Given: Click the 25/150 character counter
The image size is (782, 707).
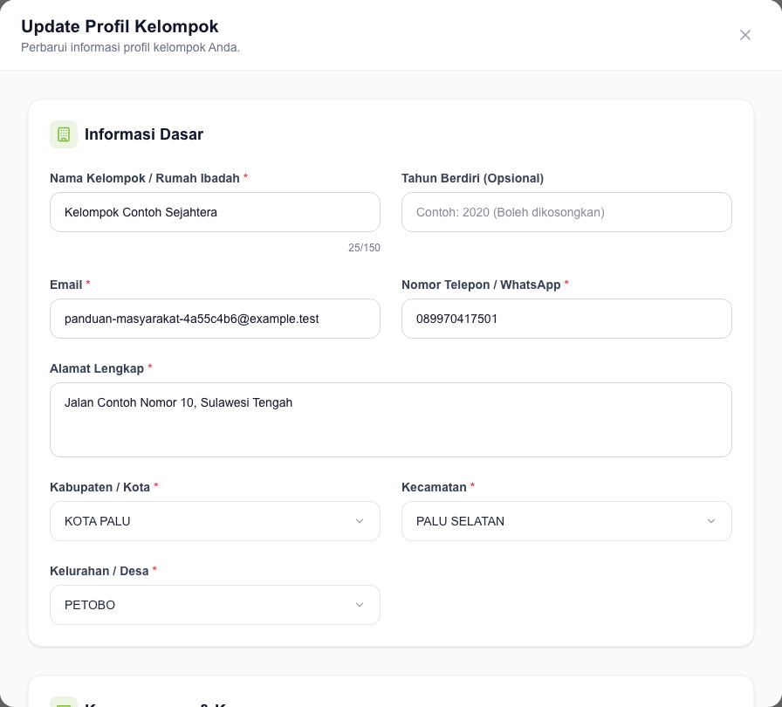Looking at the screenshot, I should 364,248.
